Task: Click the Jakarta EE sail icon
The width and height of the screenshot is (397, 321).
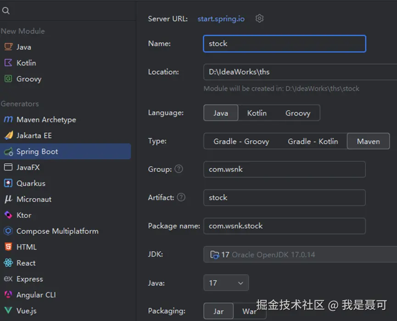Action: click(9, 135)
